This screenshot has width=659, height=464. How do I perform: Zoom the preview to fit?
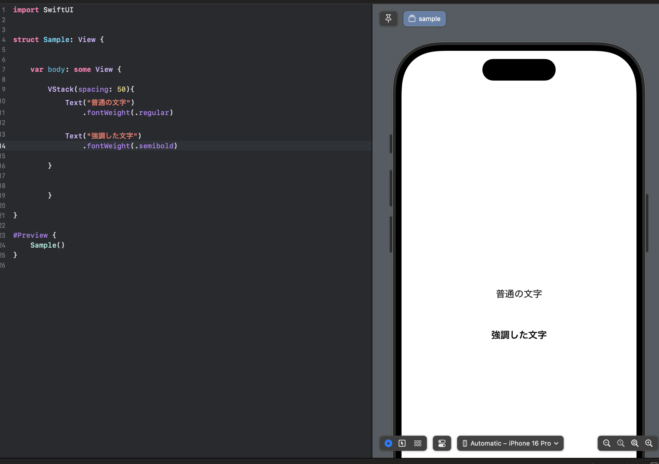[635, 443]
